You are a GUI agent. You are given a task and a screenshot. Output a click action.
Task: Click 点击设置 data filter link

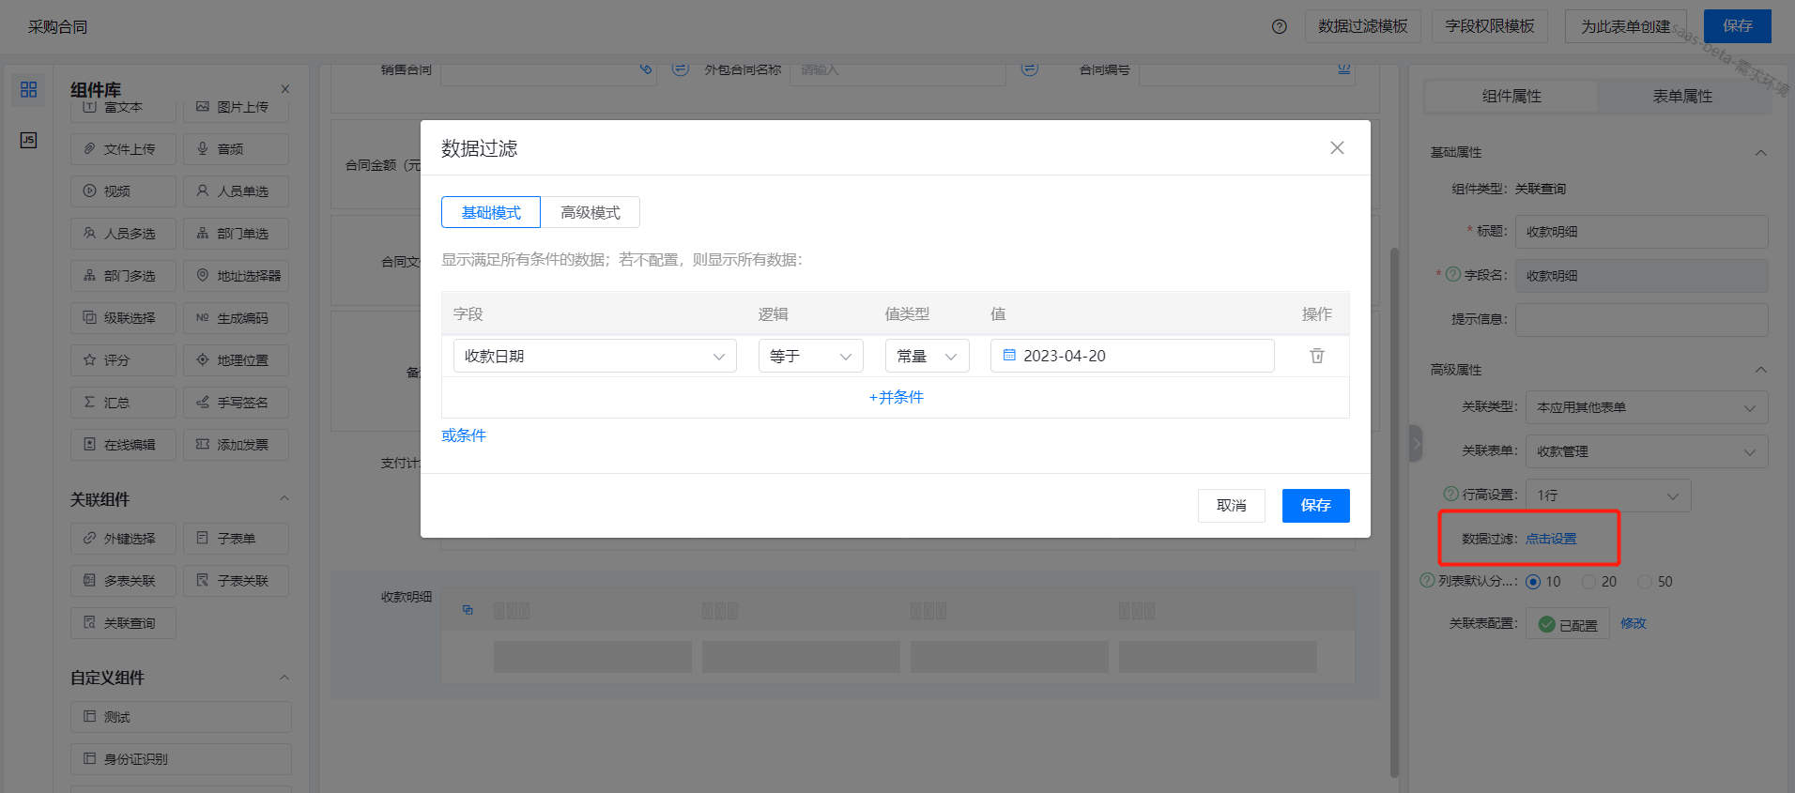(1551, 539)
